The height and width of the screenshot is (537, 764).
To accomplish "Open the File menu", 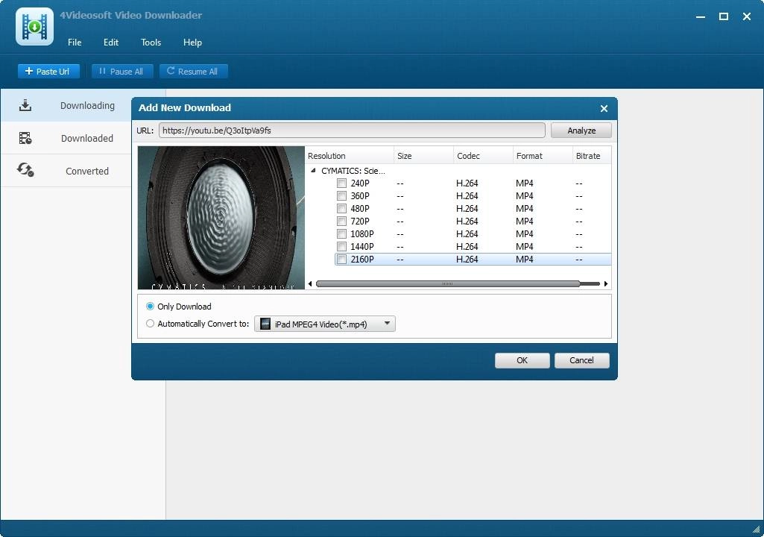I will click(75, 43).
